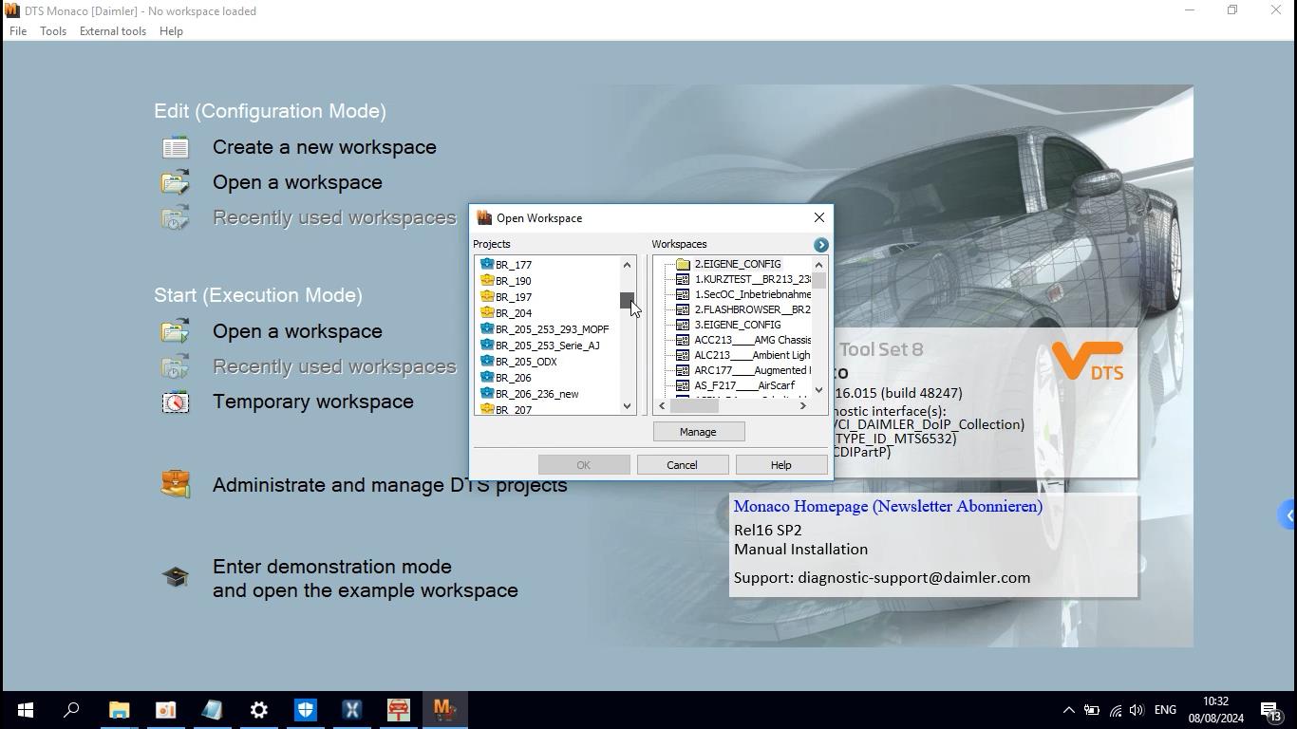The image size is (1297, 729).
Task: Open Windows Settings gear in taskbar
Action: (x=258, y=710)
